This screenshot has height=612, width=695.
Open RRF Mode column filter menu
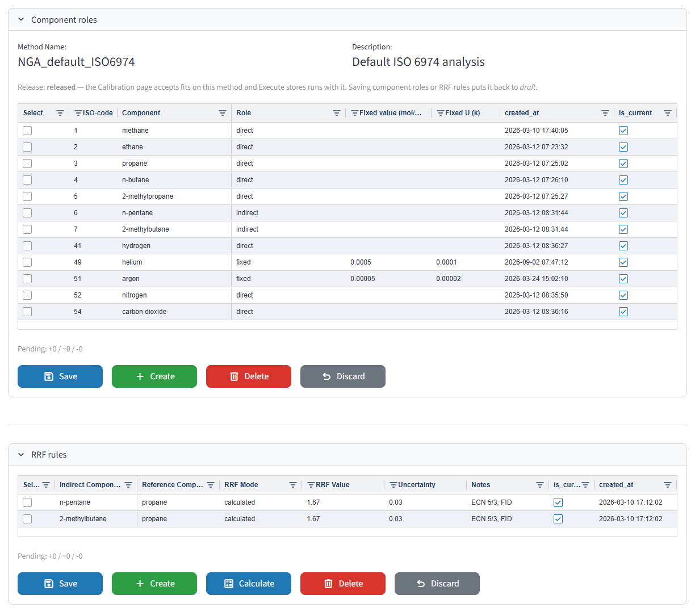pos(293,485)
